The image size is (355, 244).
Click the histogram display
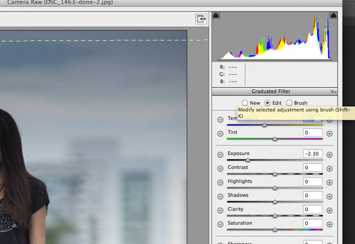[275, 36]
